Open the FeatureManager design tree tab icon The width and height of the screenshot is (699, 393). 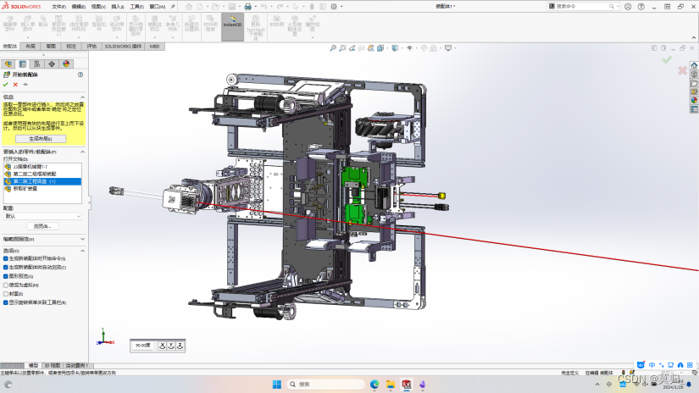pyautogui.click(x=8, y=64)
